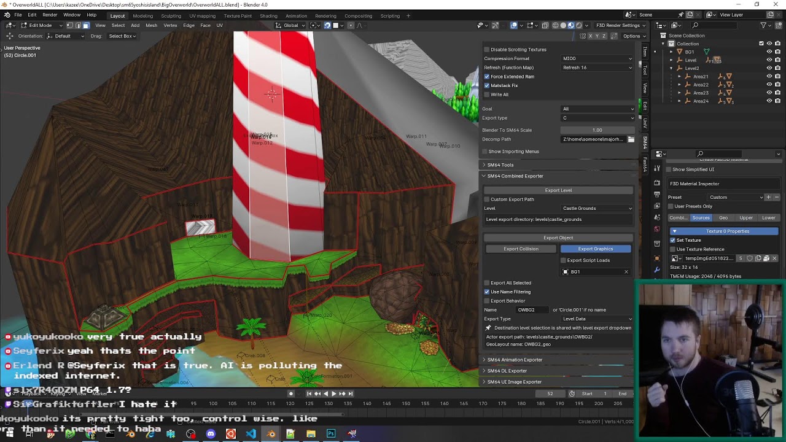This screenshot has width=786, height=442.
Task: Switch to UV mapping workspace tab
Action: 202,15
